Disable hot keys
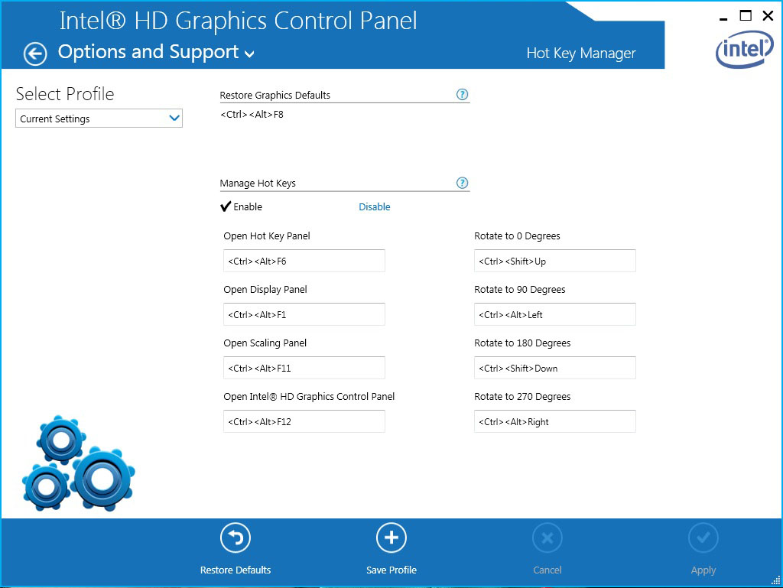783x588 pixels. coord(375,206)
